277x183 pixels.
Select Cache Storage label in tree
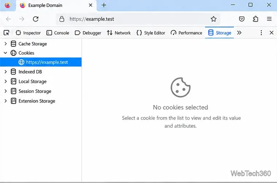pyautogui.click(x=33, y=44)
